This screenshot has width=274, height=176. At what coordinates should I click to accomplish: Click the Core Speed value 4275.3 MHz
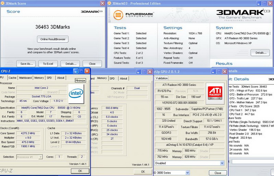tap(28, 133)
